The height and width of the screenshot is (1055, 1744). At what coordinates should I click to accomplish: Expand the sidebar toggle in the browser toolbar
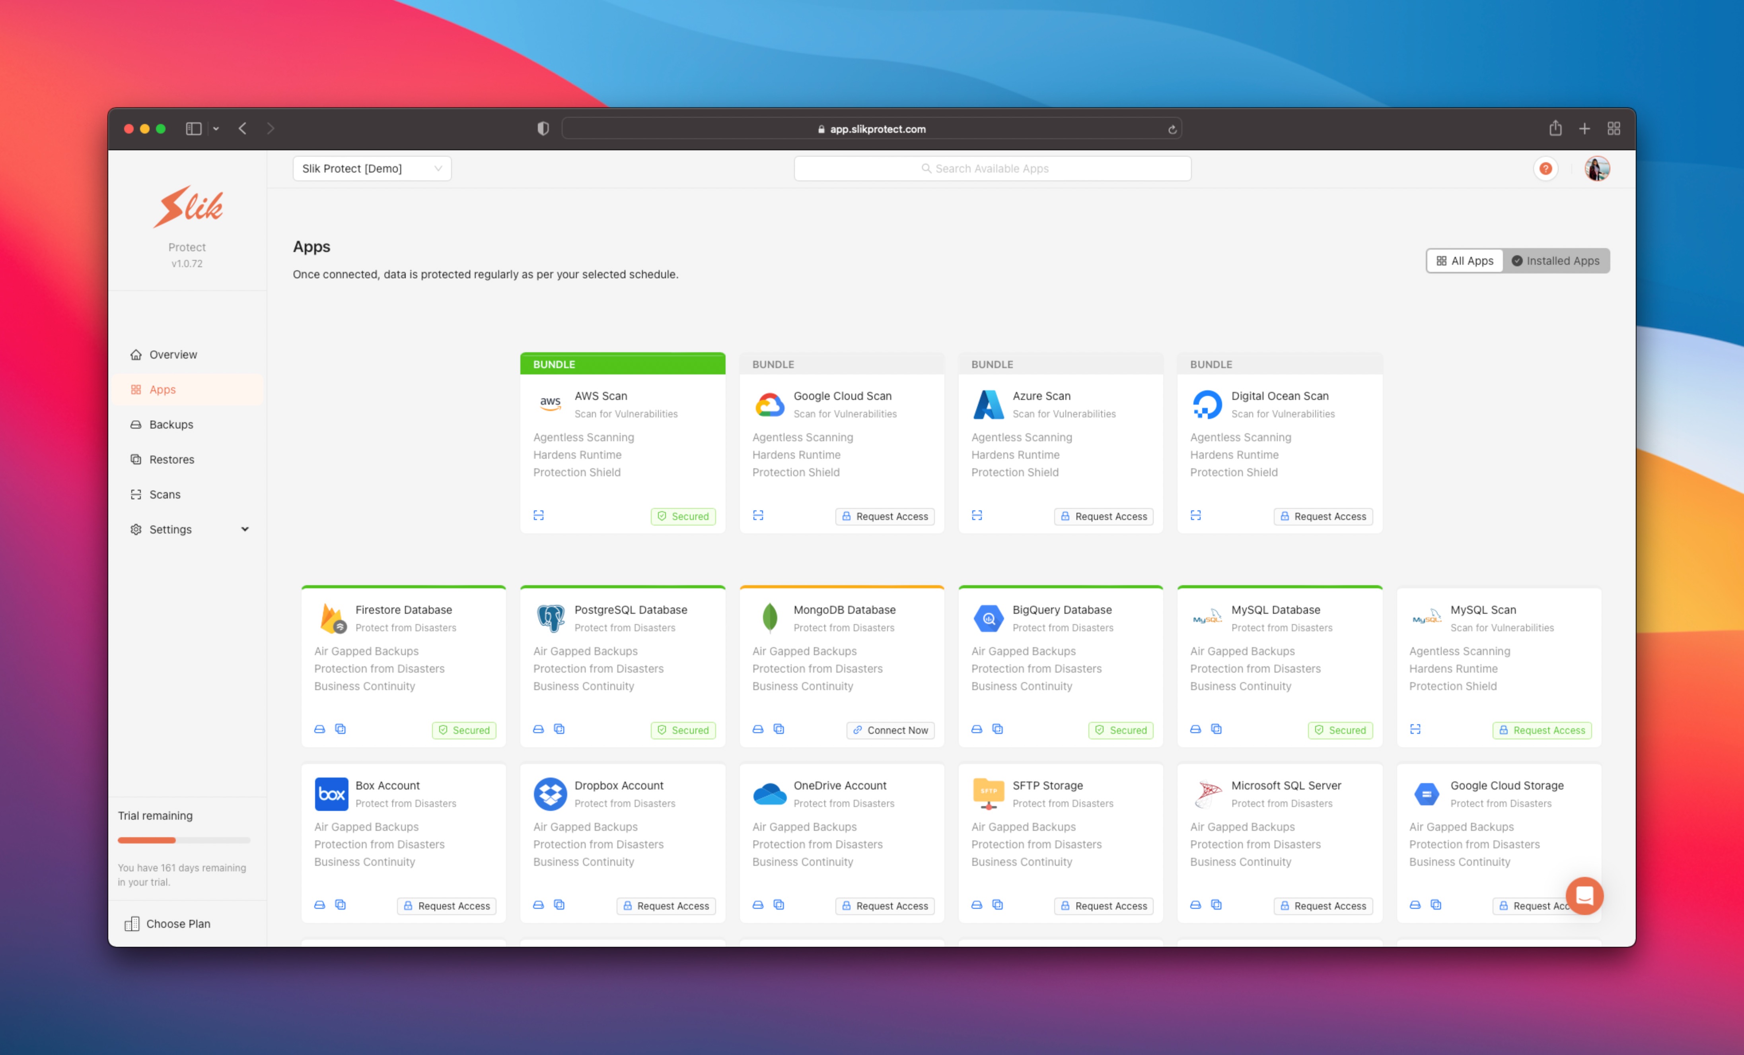coord(193,128)
